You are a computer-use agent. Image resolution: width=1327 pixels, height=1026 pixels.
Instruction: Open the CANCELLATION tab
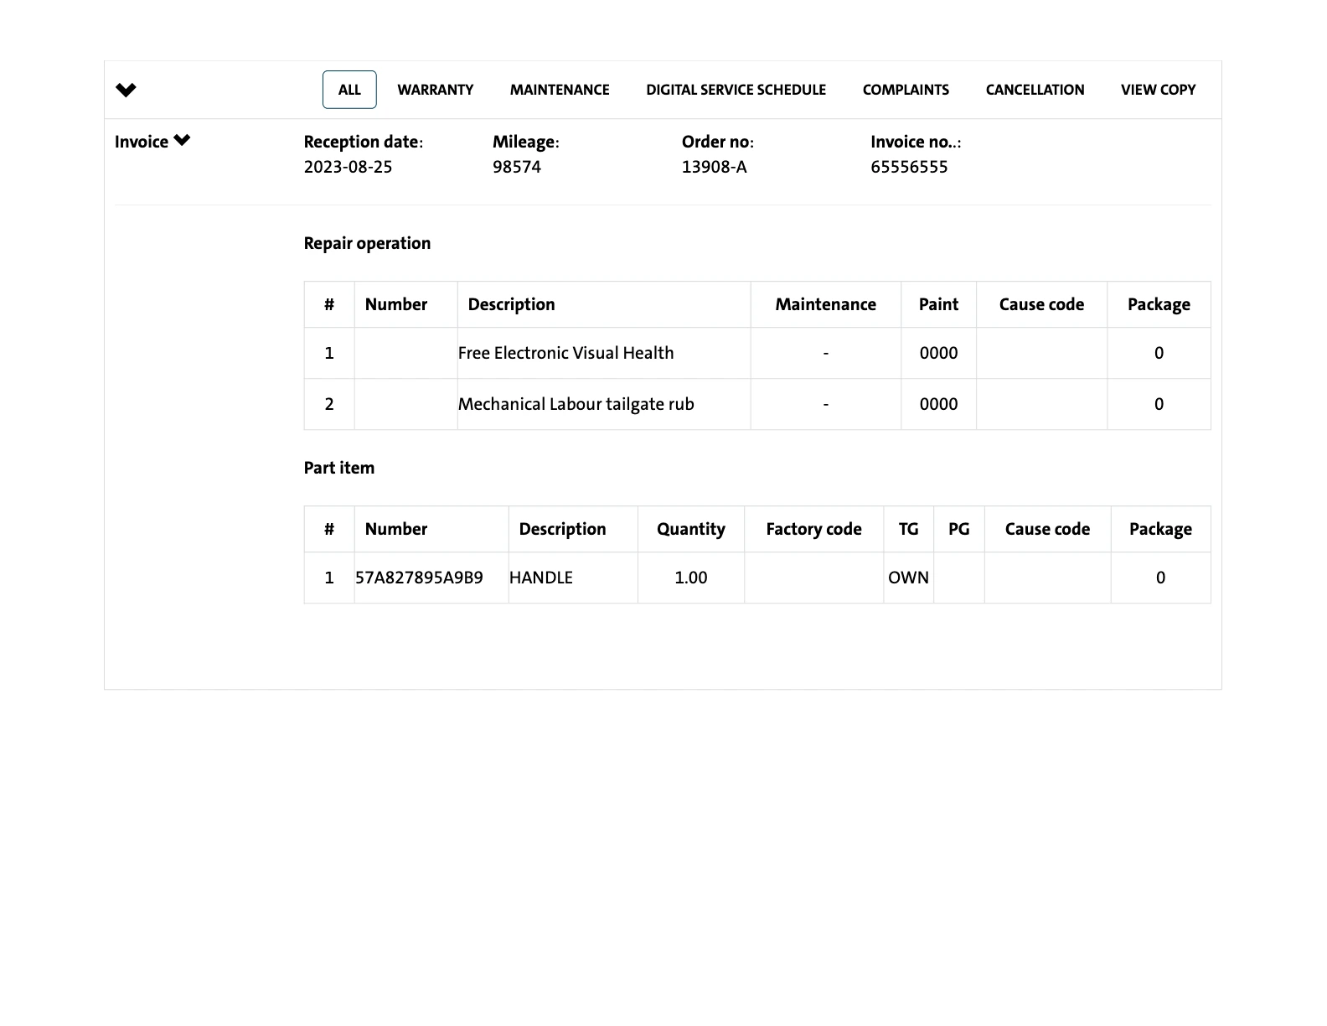tap(1035, 90)
